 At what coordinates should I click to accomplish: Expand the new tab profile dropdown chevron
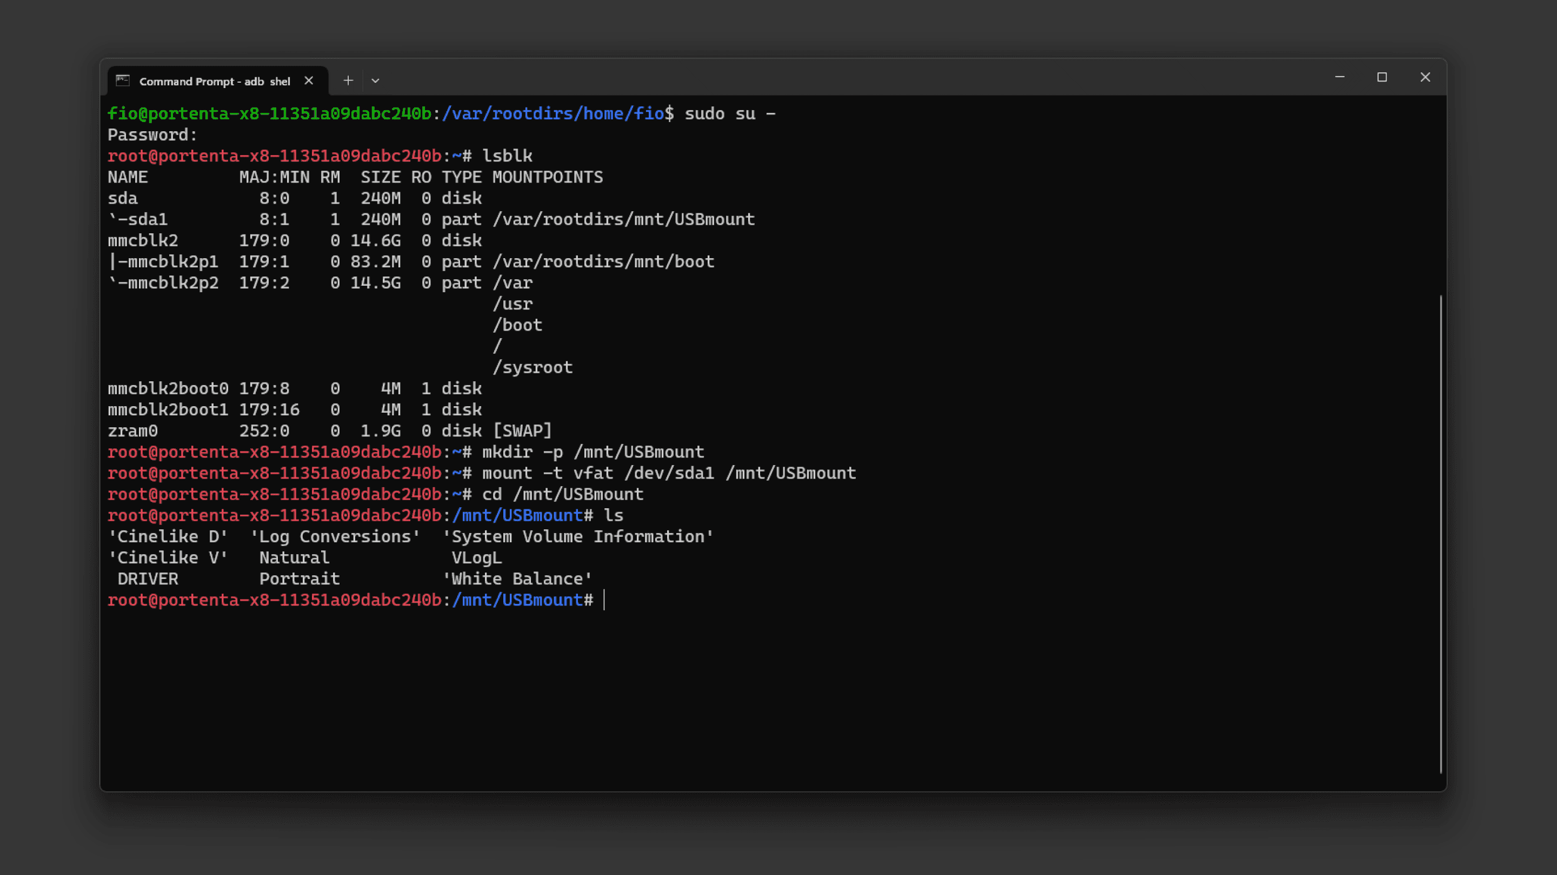(x=375, y=80)
